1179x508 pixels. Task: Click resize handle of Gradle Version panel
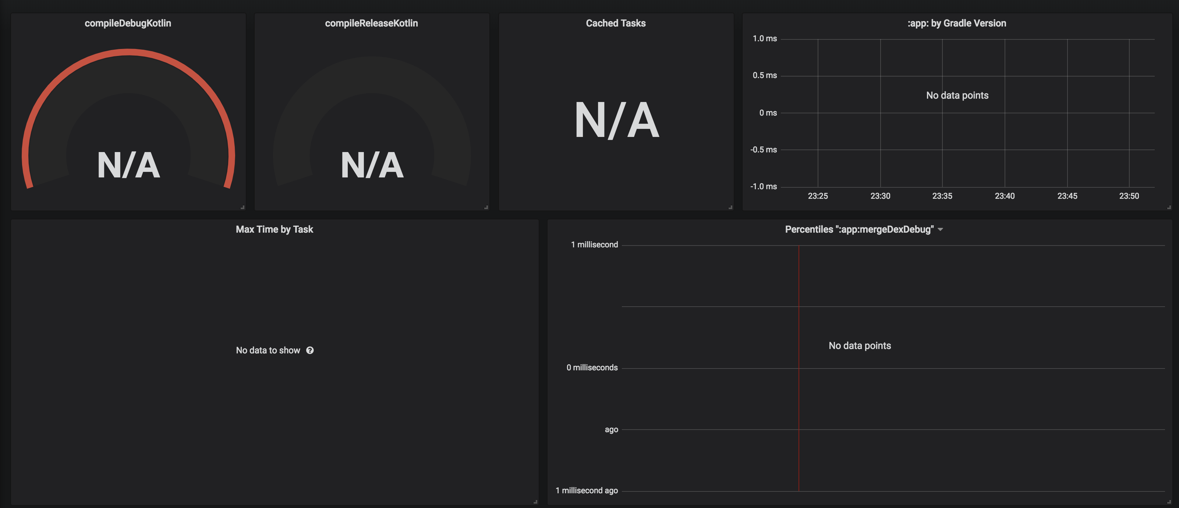1169,207
